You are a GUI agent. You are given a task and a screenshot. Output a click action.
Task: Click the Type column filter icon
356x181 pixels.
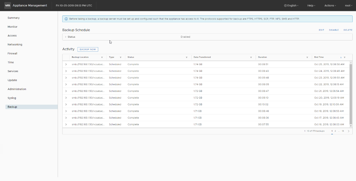120,57
